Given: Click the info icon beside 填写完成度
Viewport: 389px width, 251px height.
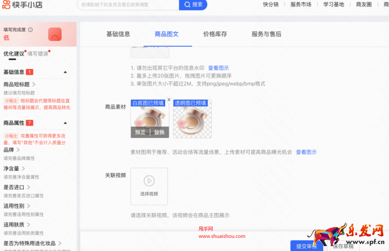Looking at the screenshot, I should [x=30, y=30].
